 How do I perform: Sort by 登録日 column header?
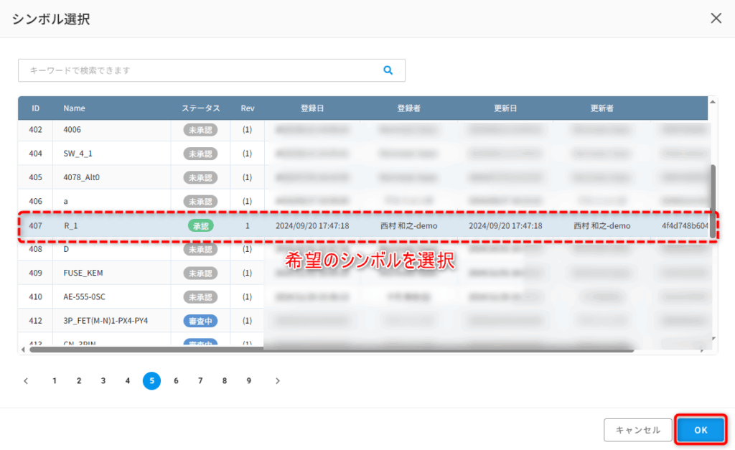click(312, 108)
